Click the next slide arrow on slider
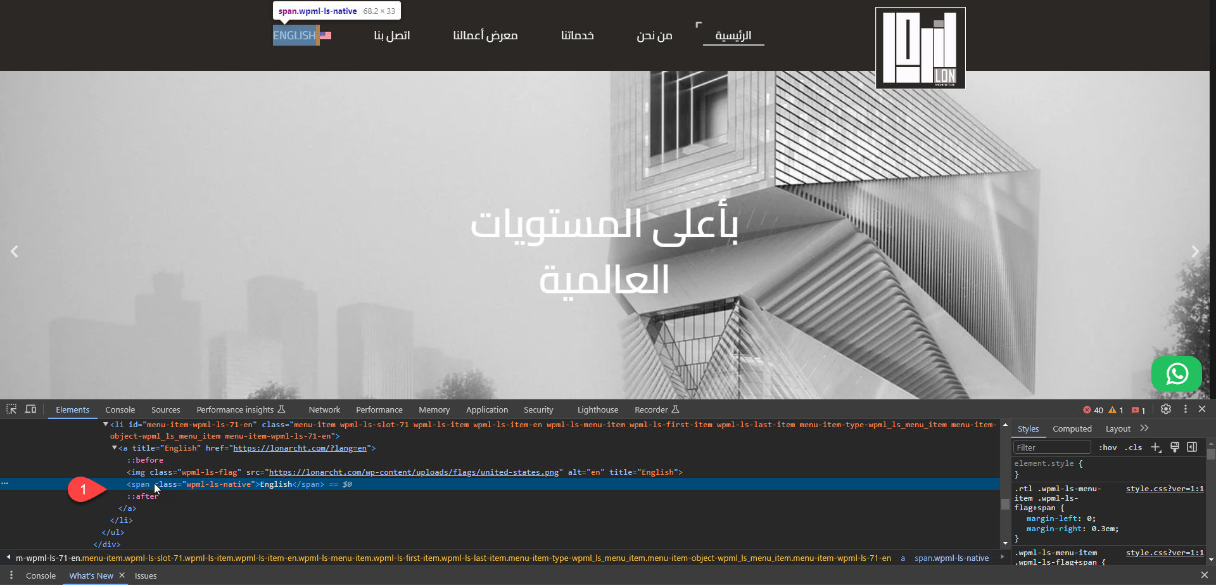 point(1195,252)
